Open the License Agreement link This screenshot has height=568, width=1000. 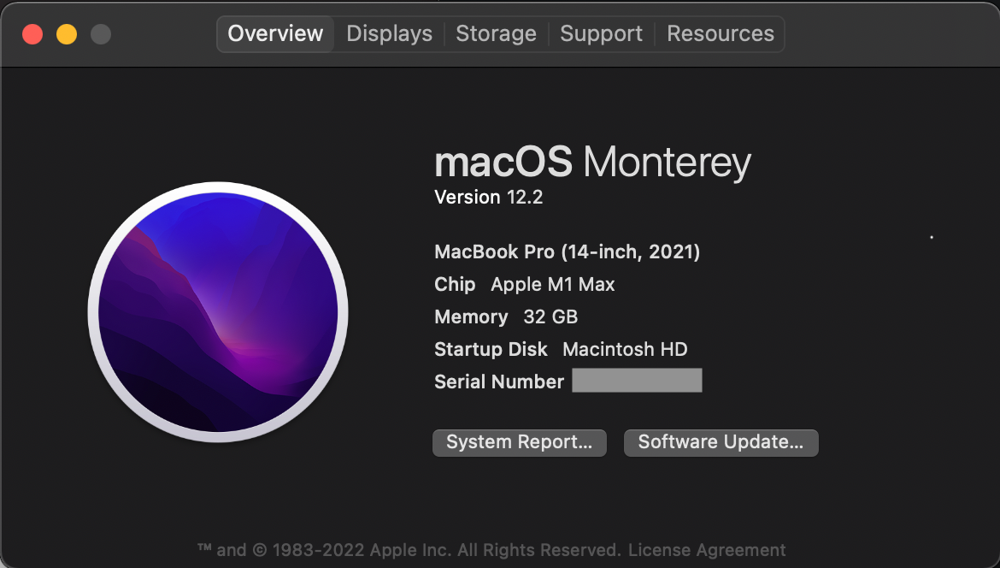tap(707, 549)
